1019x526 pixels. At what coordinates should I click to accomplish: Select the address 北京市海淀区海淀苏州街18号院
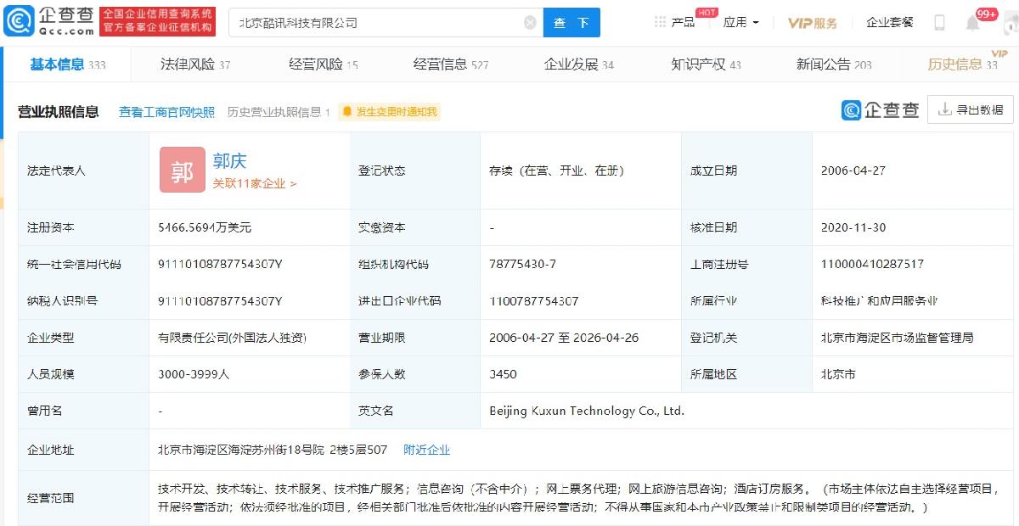241,450
